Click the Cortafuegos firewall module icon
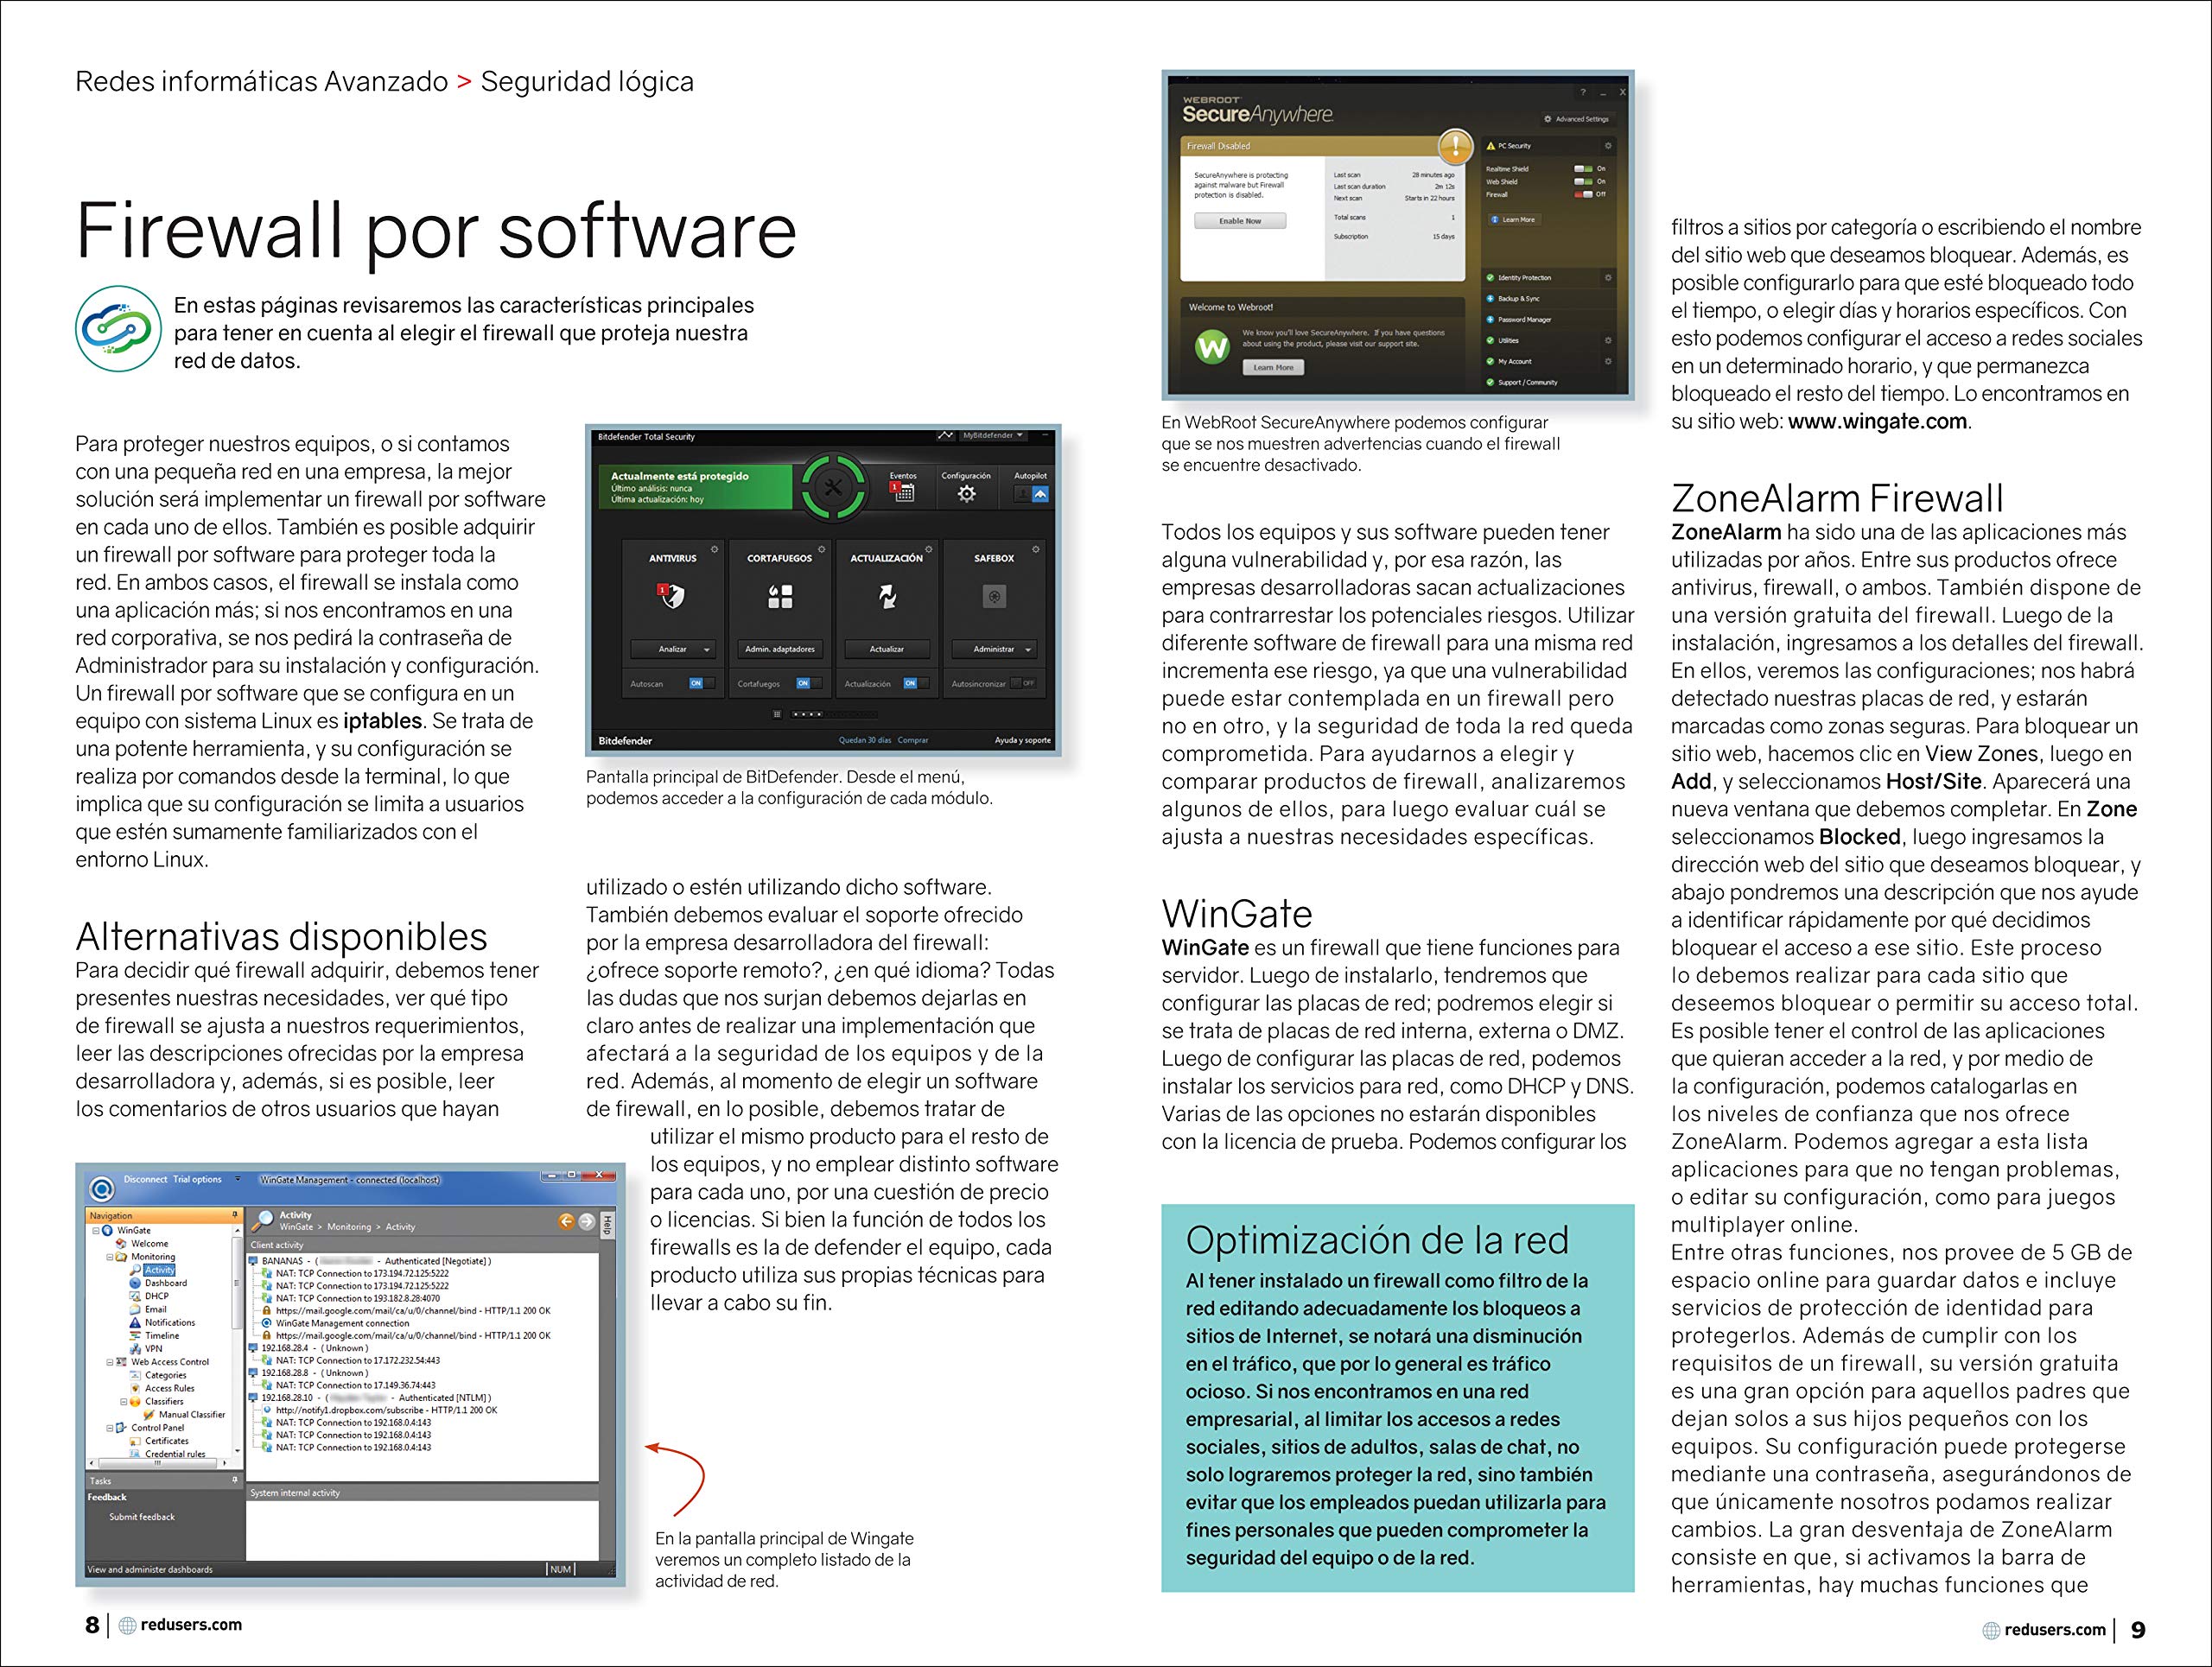 point(780,597)
